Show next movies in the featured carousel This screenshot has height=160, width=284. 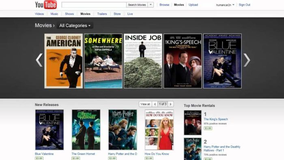(x=247, y=60)
